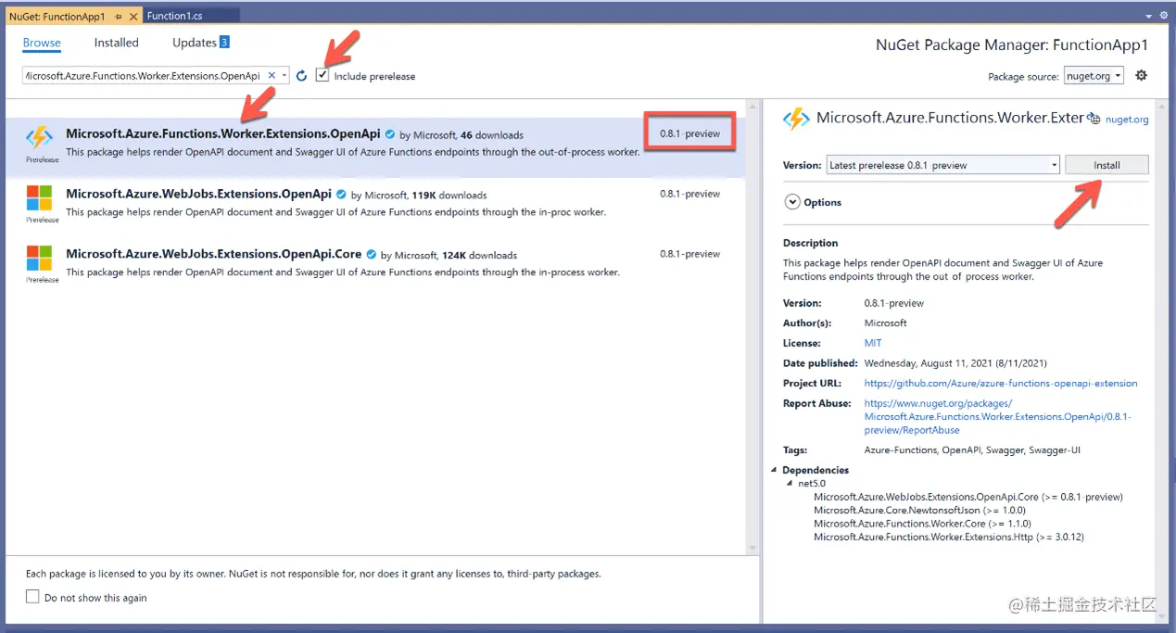Click the Install button
Viewport: 1176px width, 633px height.
[1106, 165]
